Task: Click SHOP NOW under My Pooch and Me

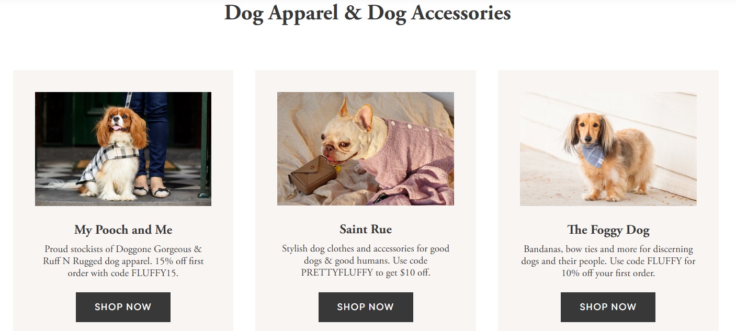Action: [x=123, y=307]
